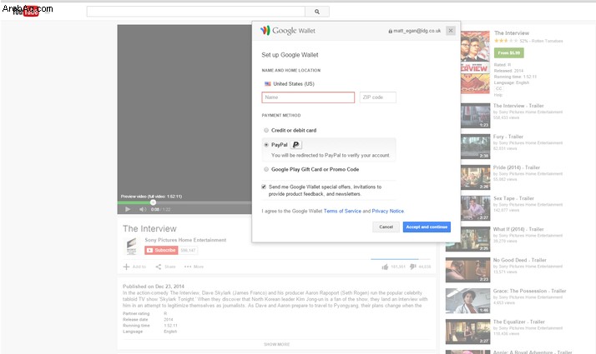Open the No Good Deed - Trailer video
This screenshot has height=354, width=596.
click(519, 260)
